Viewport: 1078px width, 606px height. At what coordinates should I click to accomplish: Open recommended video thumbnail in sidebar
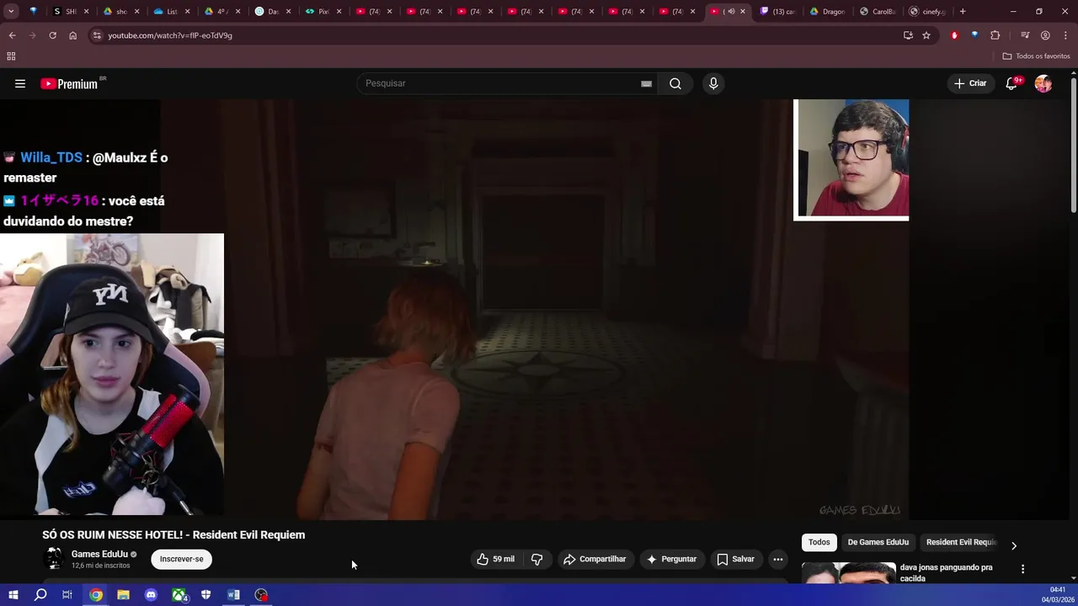click(x=848, y=572)
